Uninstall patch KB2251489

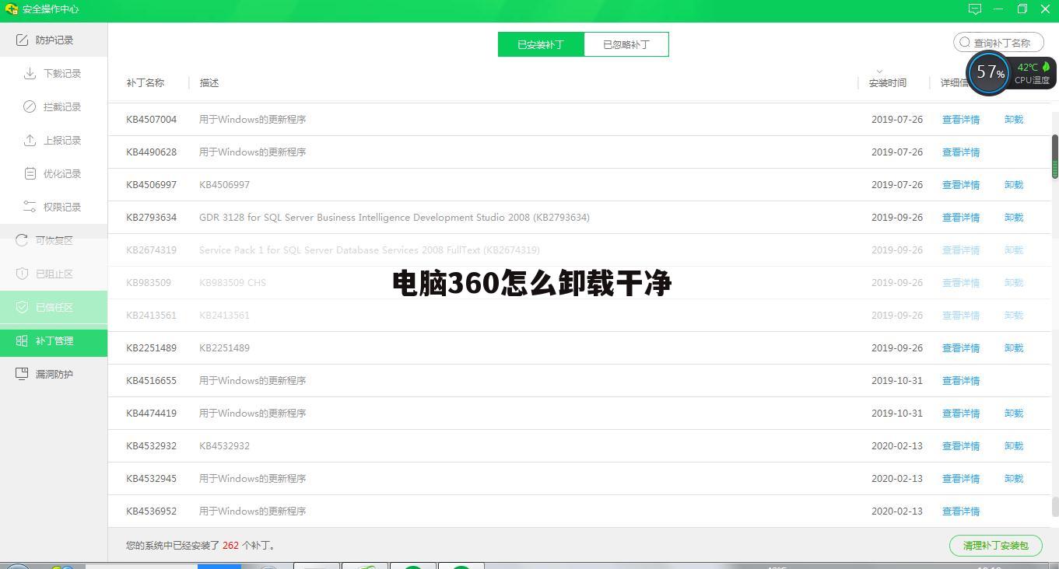(1014, 348)
